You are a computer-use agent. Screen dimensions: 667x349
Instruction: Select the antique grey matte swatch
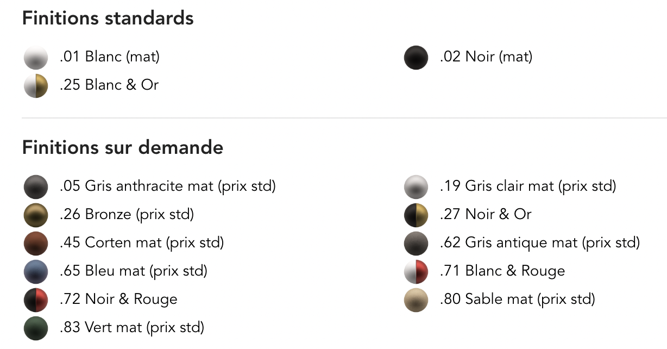click(416, 243)
